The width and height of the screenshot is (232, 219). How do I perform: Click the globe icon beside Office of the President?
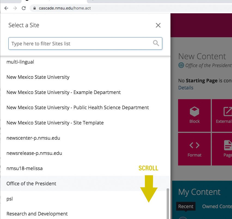[181, 65]
